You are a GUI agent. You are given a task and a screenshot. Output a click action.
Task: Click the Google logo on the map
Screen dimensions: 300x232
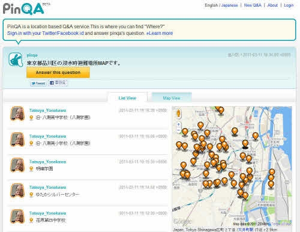pyautogui.click(x=182, y=221)
